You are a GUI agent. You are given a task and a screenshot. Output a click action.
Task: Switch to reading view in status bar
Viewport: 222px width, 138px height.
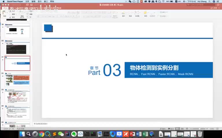click(187, 129)
